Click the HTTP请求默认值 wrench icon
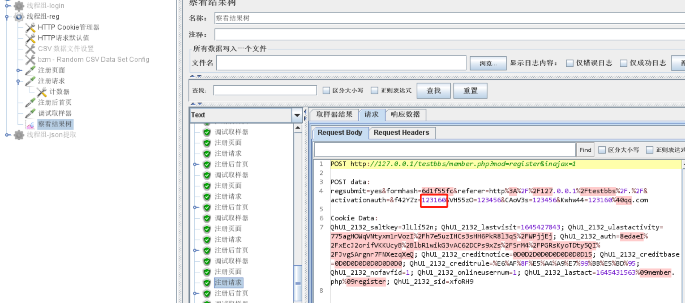The image size is (685, 303). [31, 38]
